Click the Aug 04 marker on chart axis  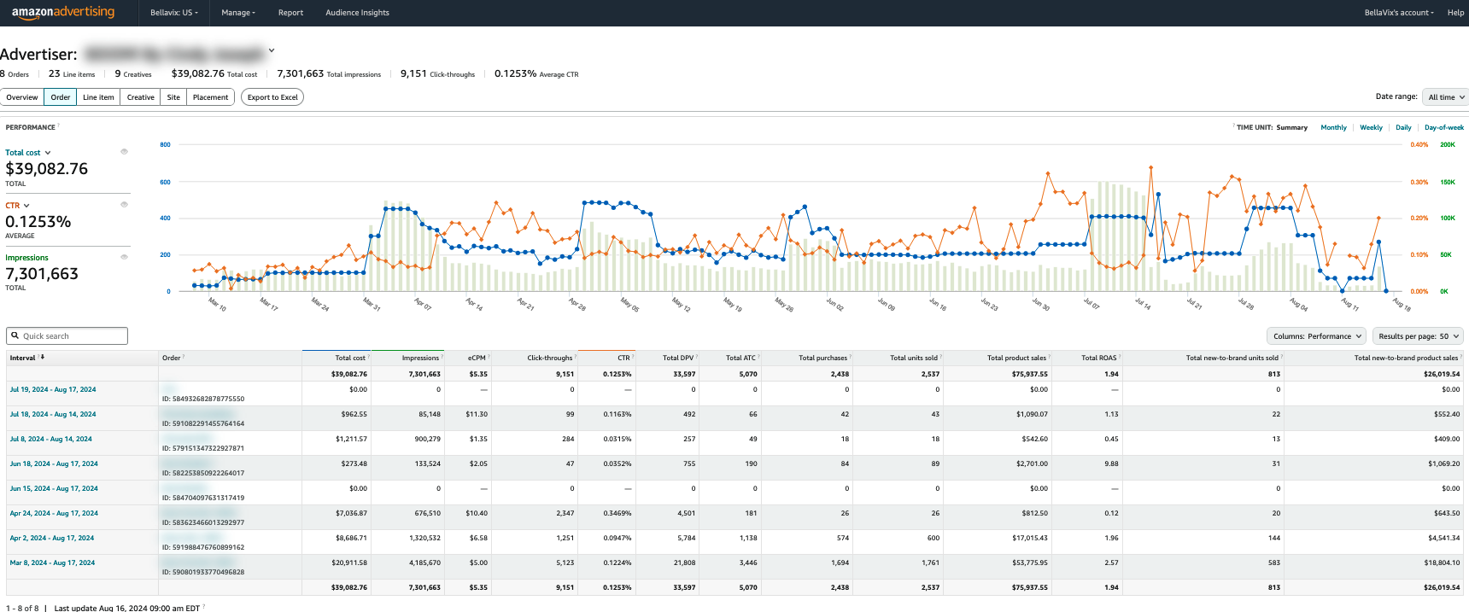coord(1298,304)
